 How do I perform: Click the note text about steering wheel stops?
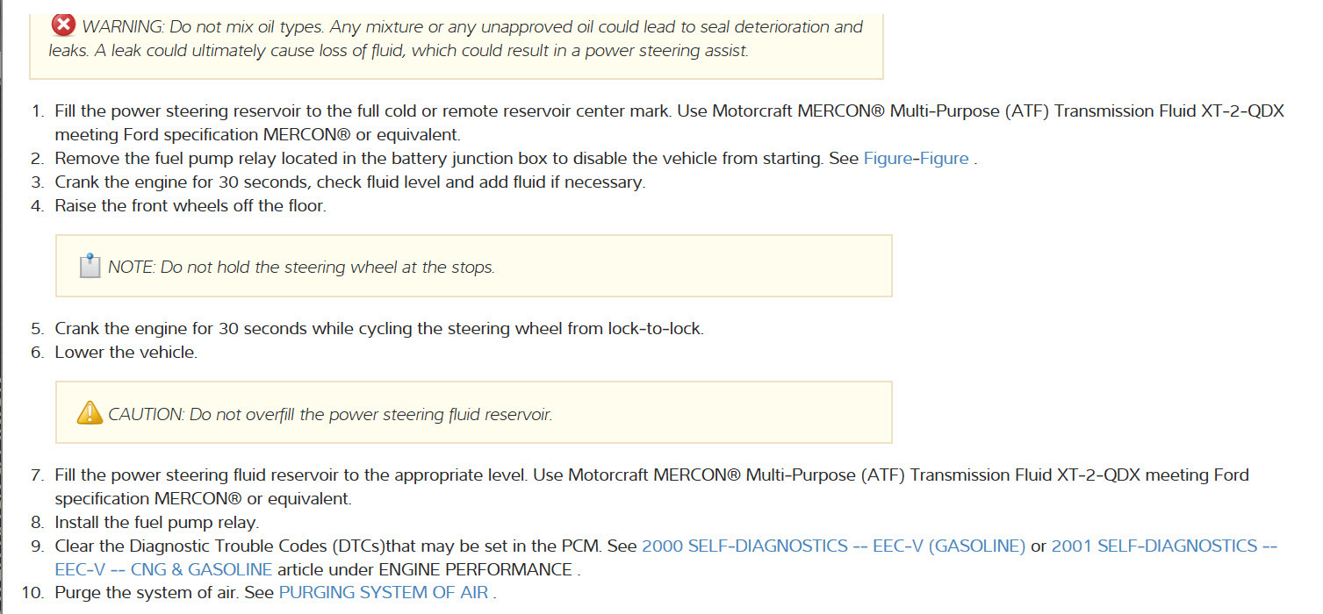tap(301, 268)
